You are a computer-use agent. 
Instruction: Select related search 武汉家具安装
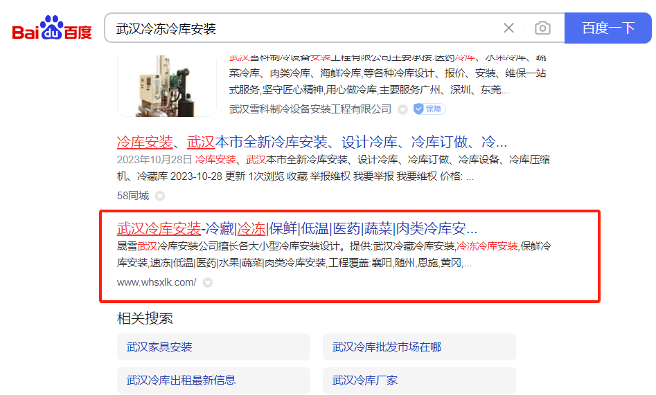(213, 347)
